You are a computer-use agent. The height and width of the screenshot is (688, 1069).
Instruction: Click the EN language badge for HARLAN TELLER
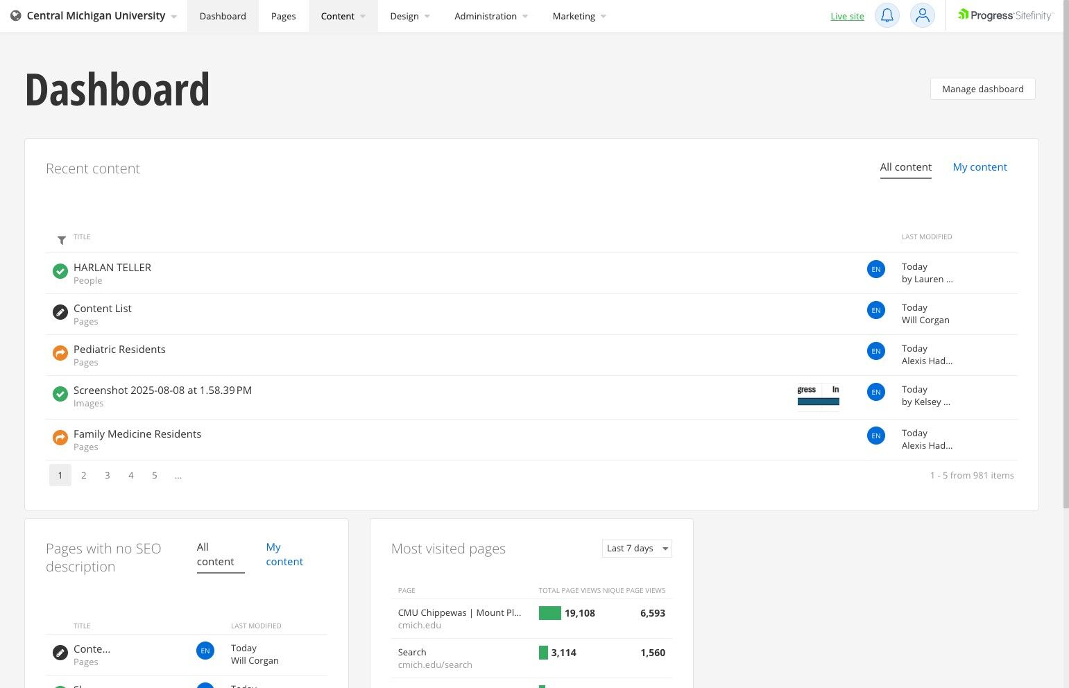tap(876, 269)
